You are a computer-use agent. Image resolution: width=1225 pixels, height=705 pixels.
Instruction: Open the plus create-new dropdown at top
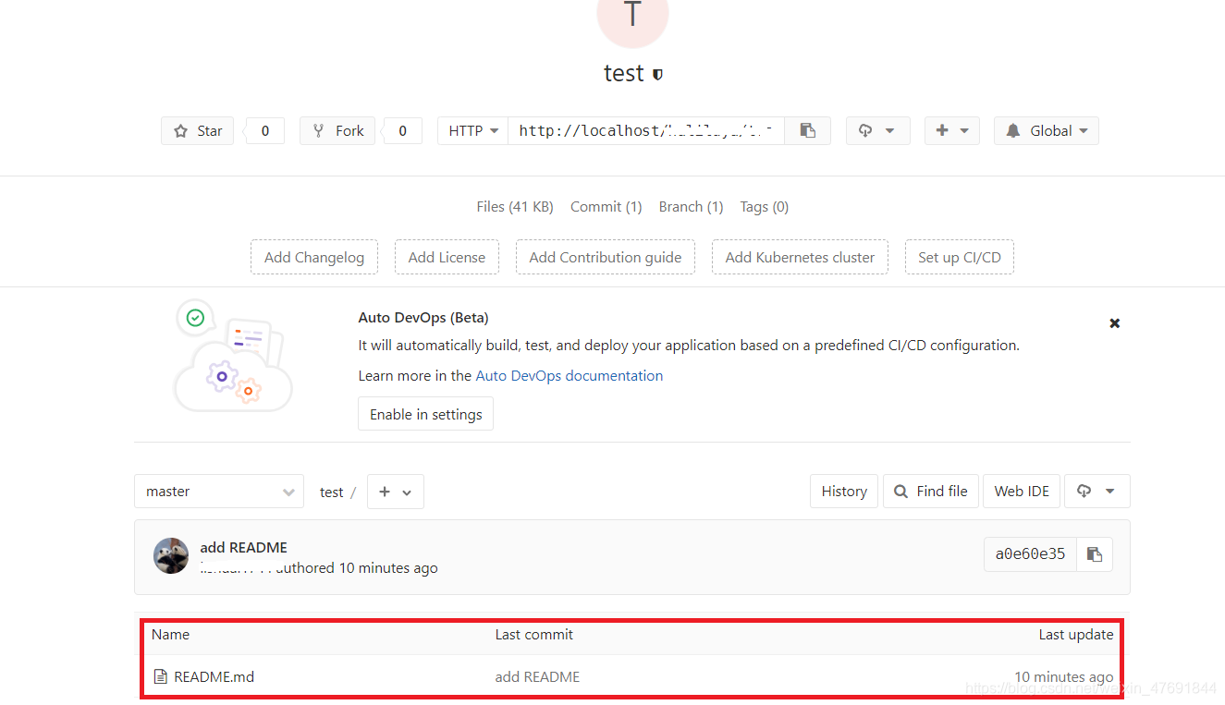[x=952, y=130]
